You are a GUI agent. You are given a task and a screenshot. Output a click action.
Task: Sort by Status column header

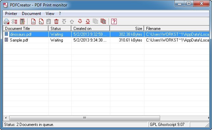pos(60,29)
